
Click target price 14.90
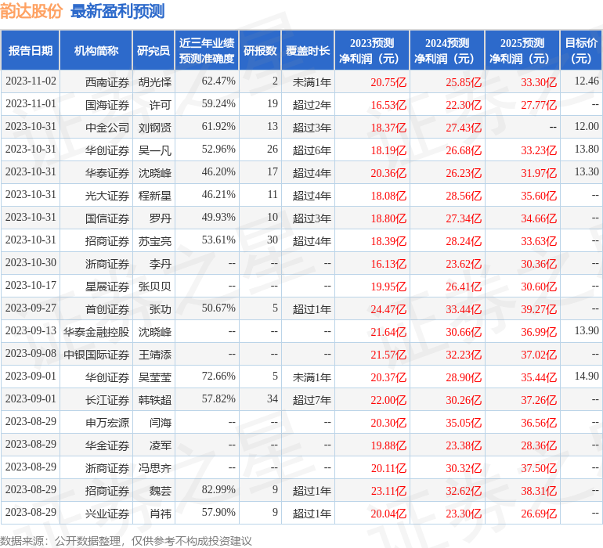tap(587, 376)
